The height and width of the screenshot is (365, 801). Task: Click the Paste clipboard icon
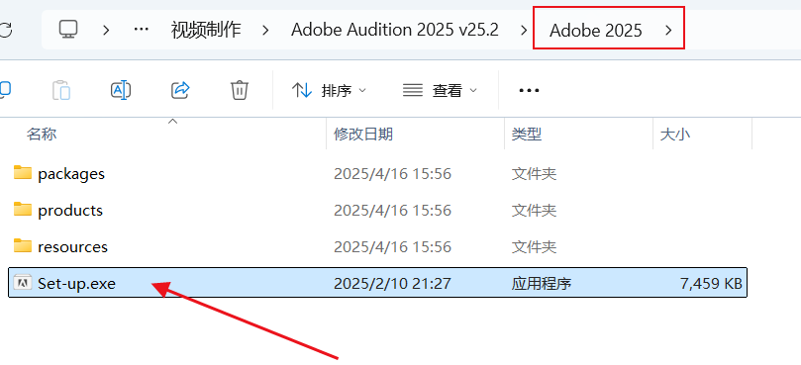point(61,90)
